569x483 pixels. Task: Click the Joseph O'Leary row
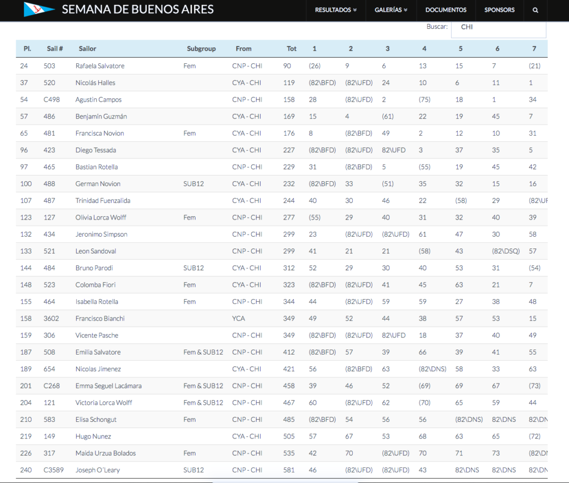pos(98,470)
